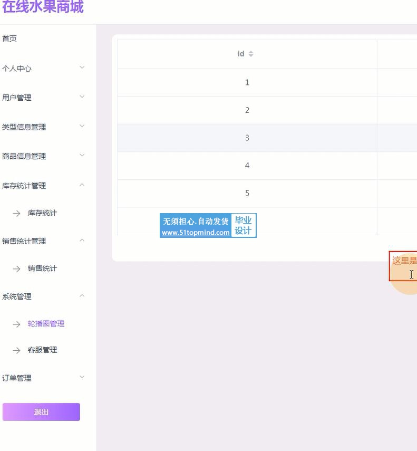The height and width of the screenshot is (451, 417).
Task: Click the chevron beside 用户管理
Action: (82, 97)
